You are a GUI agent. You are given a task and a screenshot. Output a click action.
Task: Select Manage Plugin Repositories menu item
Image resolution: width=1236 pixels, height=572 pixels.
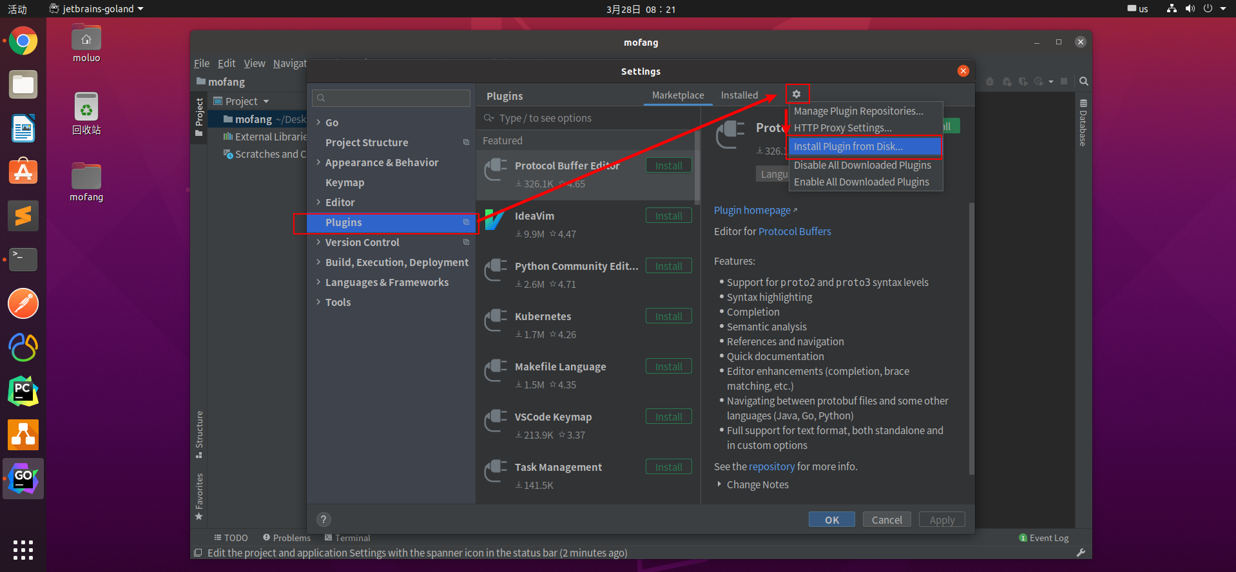(858, 111)
